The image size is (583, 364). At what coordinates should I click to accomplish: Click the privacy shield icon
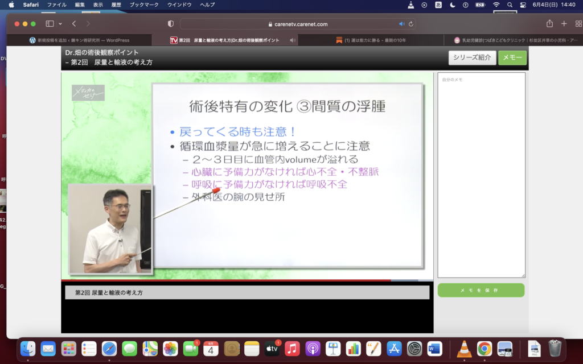170,24
